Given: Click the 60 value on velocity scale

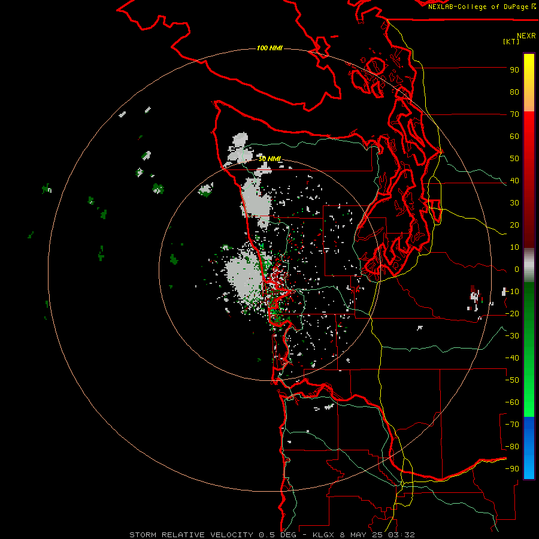Looking at the screenshot, I should coord(514,137).
